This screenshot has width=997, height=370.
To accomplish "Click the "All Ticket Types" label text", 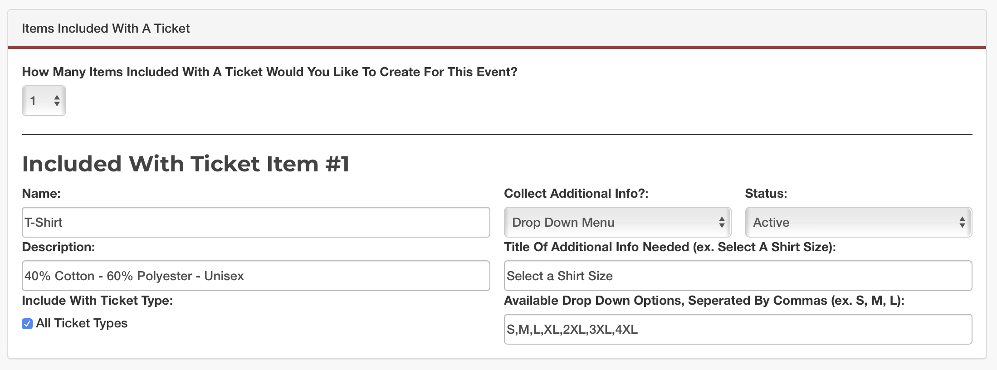I will coord(82,323).
